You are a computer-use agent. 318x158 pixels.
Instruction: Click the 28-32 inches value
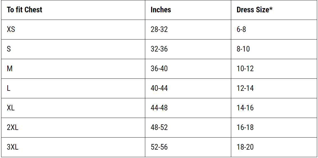(x=159, y=29)
